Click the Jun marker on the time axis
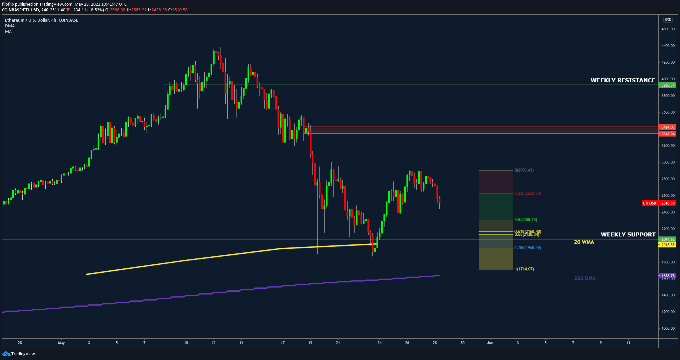Screen dimensions: 680x360 [x=490, y=343]
